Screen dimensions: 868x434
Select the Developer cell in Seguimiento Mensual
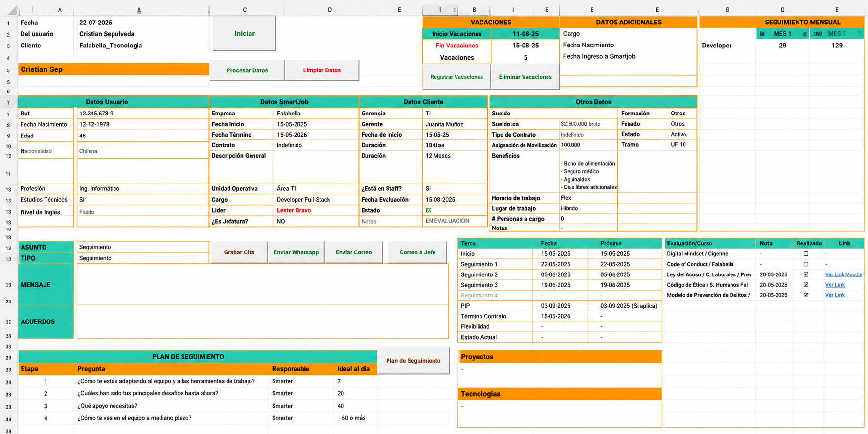[x=728, y=46]
